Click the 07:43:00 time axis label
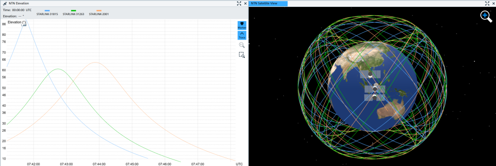496x166 pixels. pyautogui.click(x=66, y=164)
